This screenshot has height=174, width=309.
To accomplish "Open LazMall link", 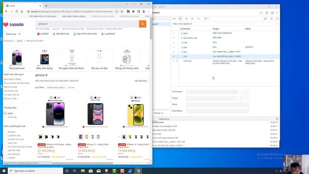I will coord(43,34).
